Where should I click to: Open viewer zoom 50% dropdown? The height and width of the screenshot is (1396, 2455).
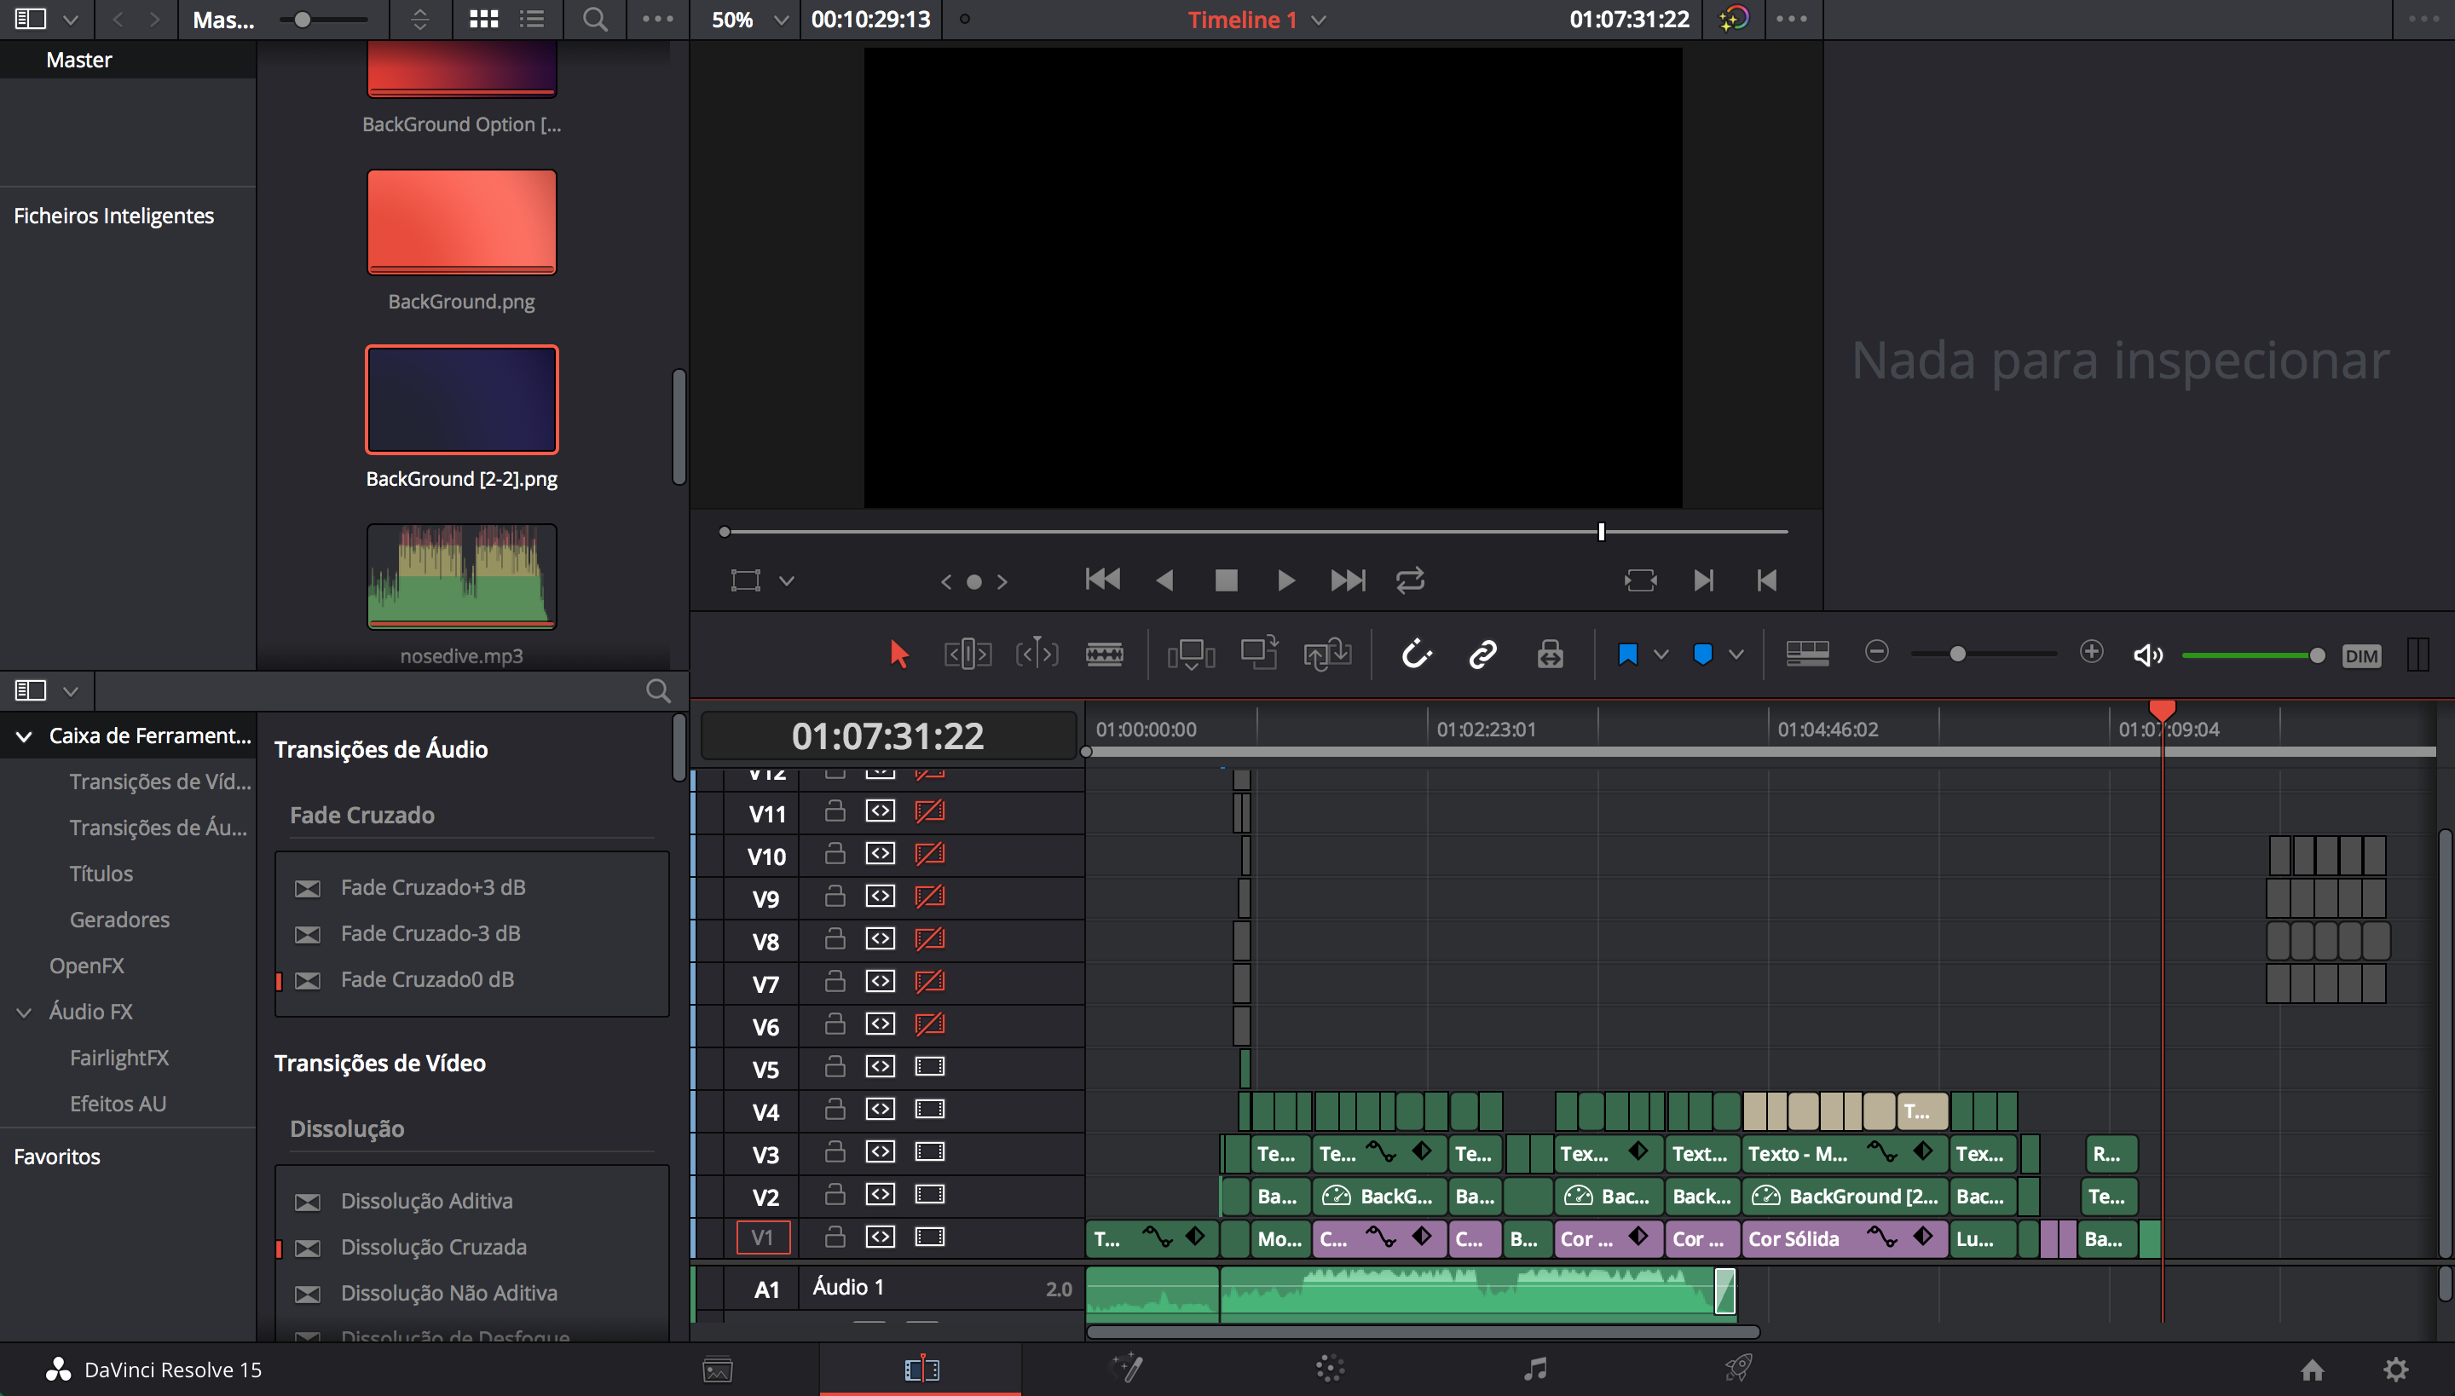pyautogui.click(x=750, y=19)
